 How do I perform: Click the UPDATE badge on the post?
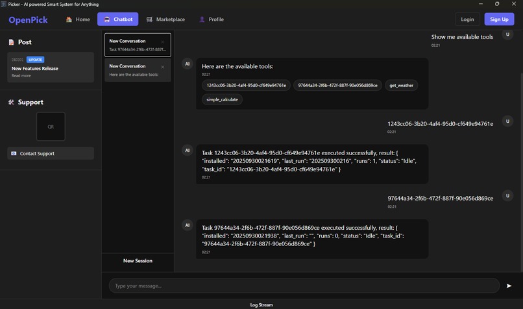coord(35,60)
